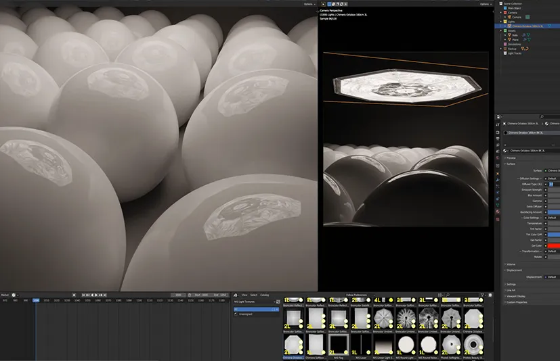Select Camera object in the outliner
The image size is (560, 361).
[x=516, y=16]
